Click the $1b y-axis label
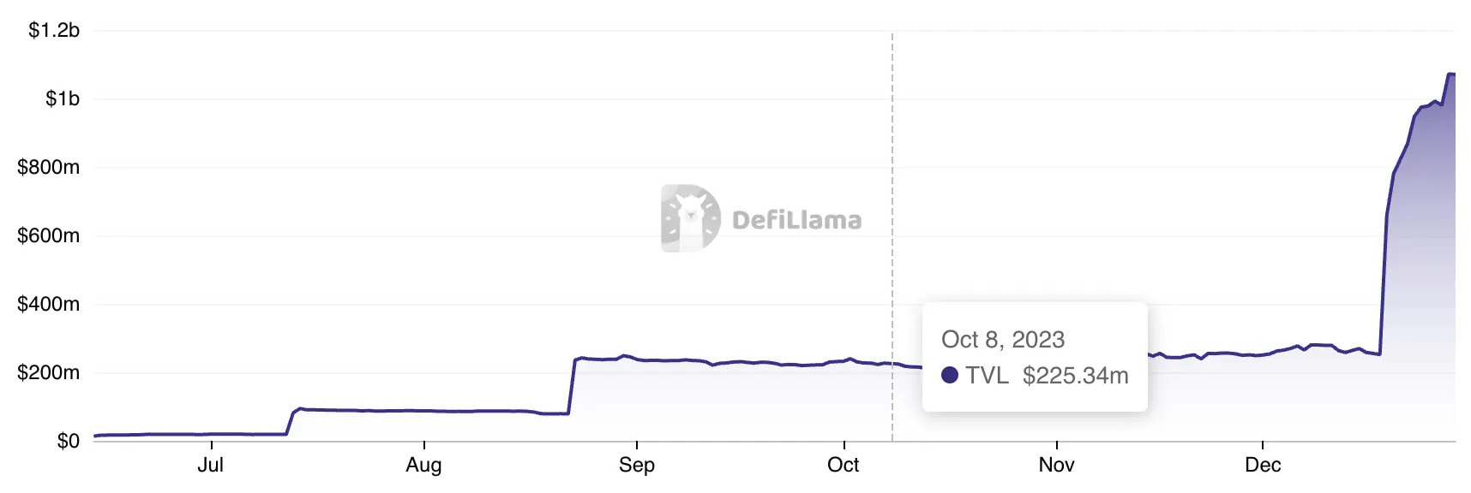 tap(62, 99)
